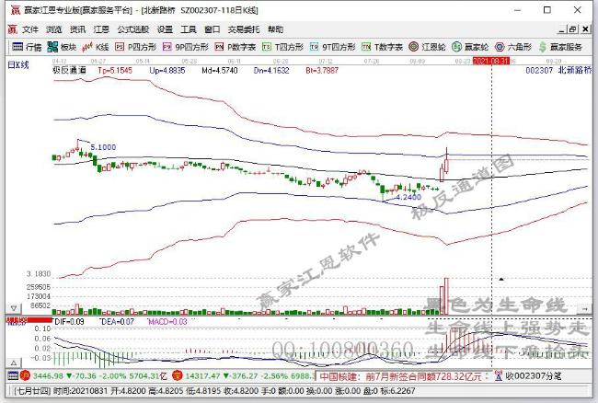
Task: Close the inner chart child window
Action: (x=585, y=29)
